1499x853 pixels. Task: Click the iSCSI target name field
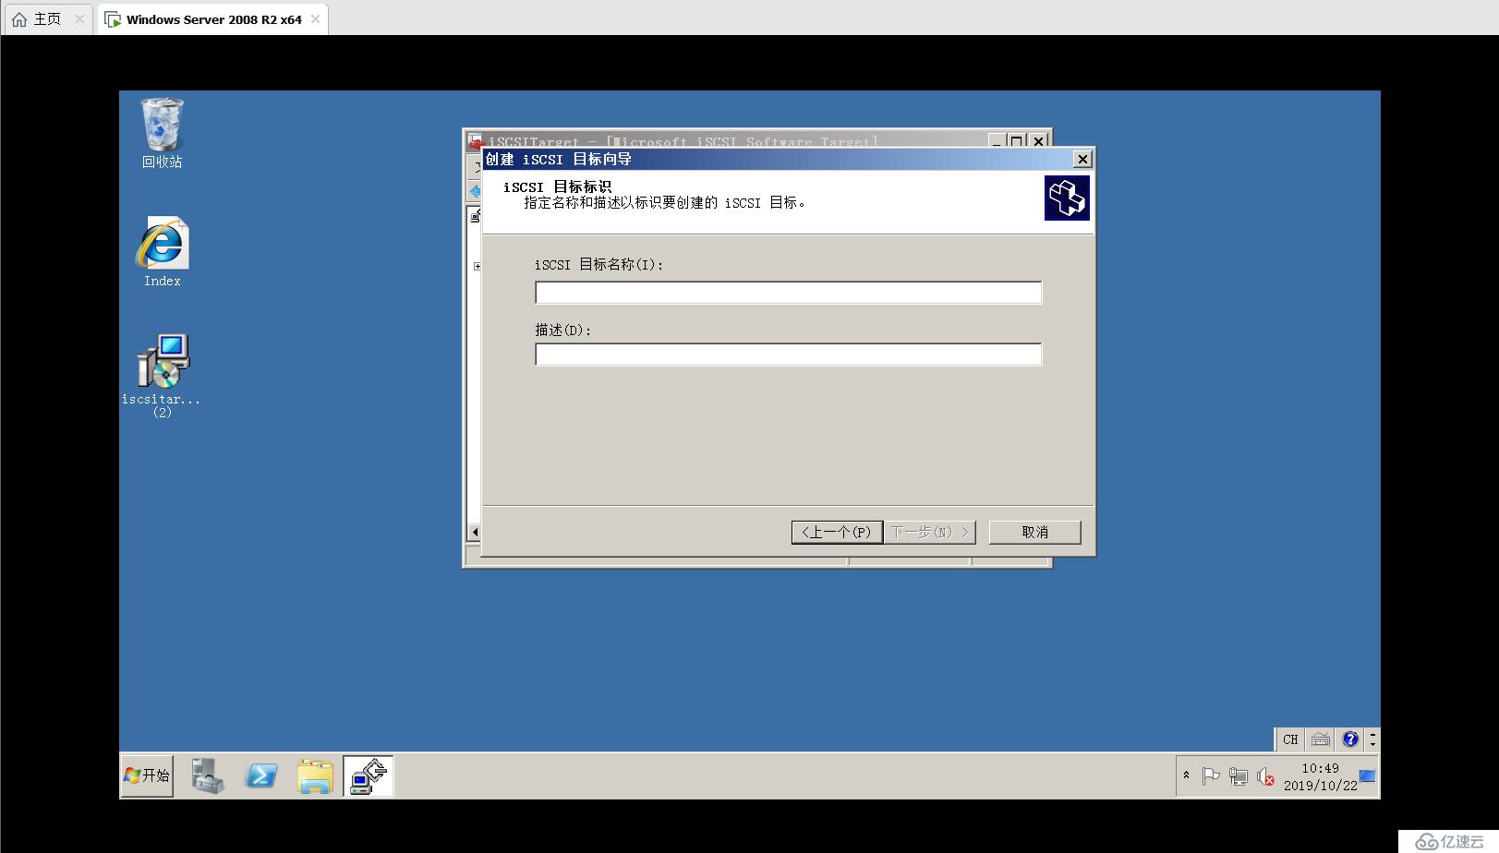click(x=788, y=293)
